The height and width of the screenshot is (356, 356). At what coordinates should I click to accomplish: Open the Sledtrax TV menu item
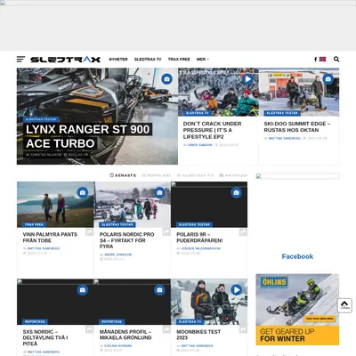pos(148,60)
